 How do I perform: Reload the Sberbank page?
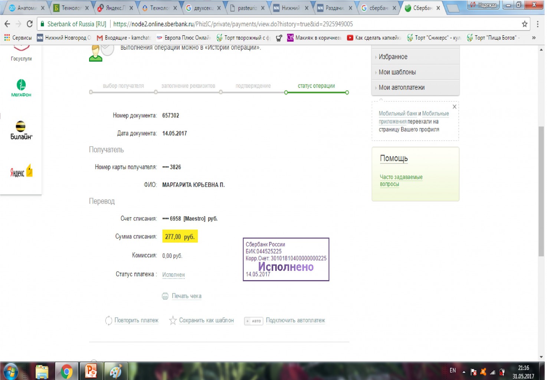tap(30, 24)
